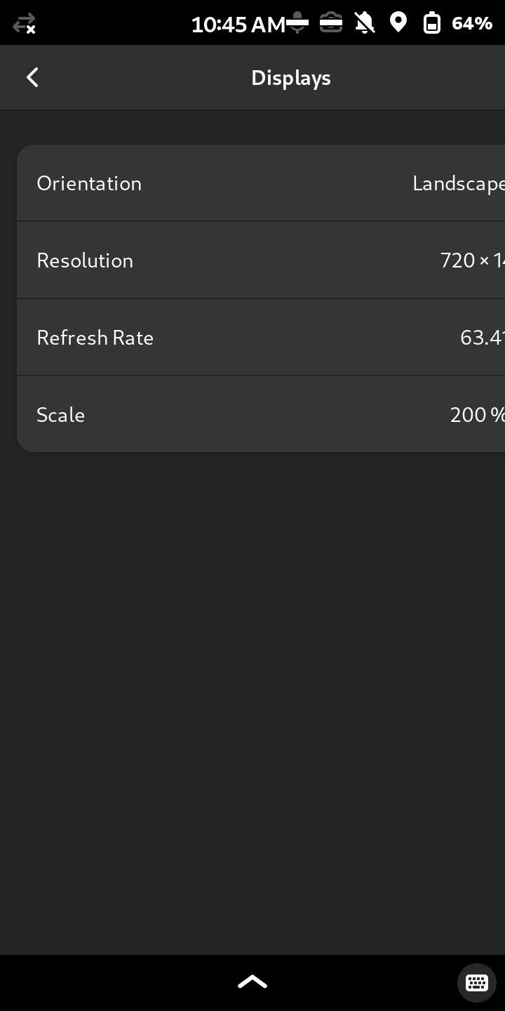Click the Displays header title
This screenshot has height=1011, width=505.
291,78
